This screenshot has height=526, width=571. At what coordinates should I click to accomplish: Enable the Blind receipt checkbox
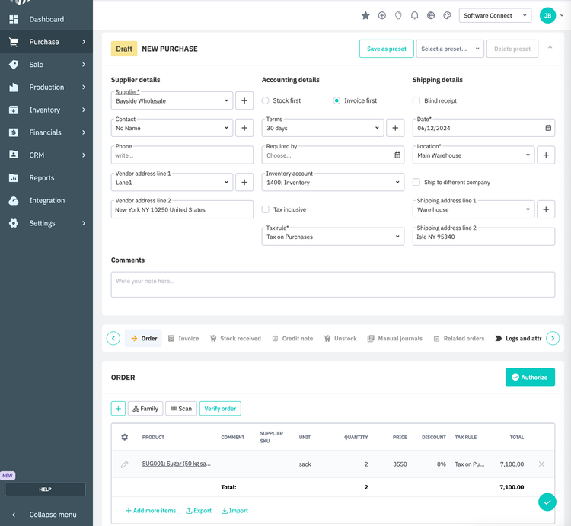(416, 100)
